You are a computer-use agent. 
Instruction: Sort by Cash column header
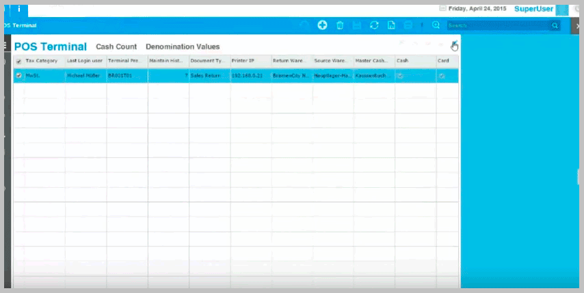pos(416,61)
